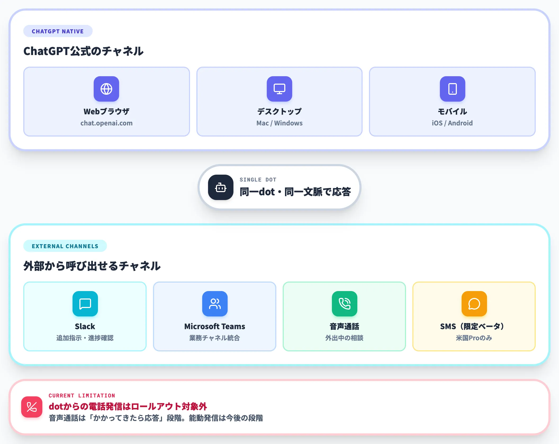Click the 'ChatGPT公式のチャネル' heading

point(84,51)
